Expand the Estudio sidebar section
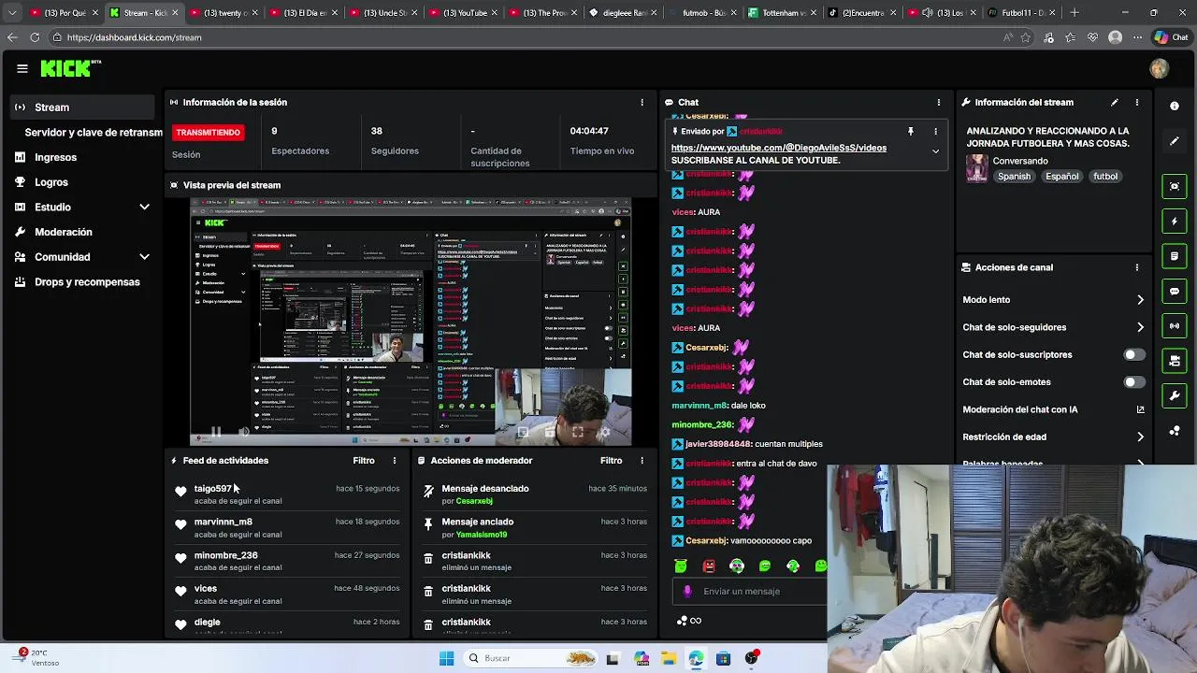Viewport: 1197px width, 673px height. point(144,207)
